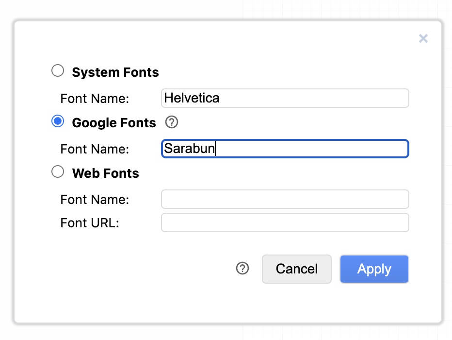Open the help icon beside Google Fonts
This screenshot has height=340, width=452.
[x=172, y=122]
